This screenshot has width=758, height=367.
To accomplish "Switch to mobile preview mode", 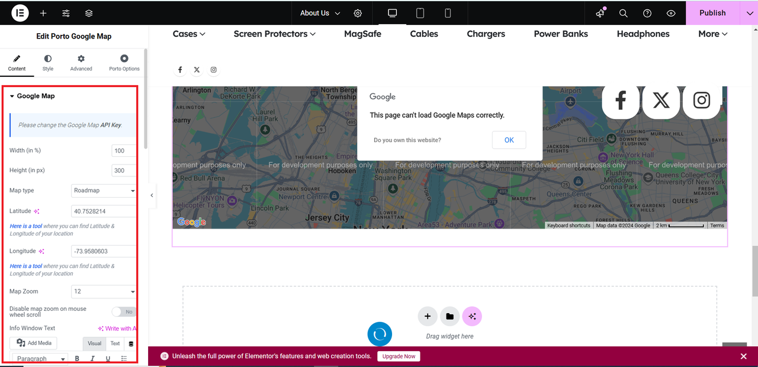I will point(448,13).
